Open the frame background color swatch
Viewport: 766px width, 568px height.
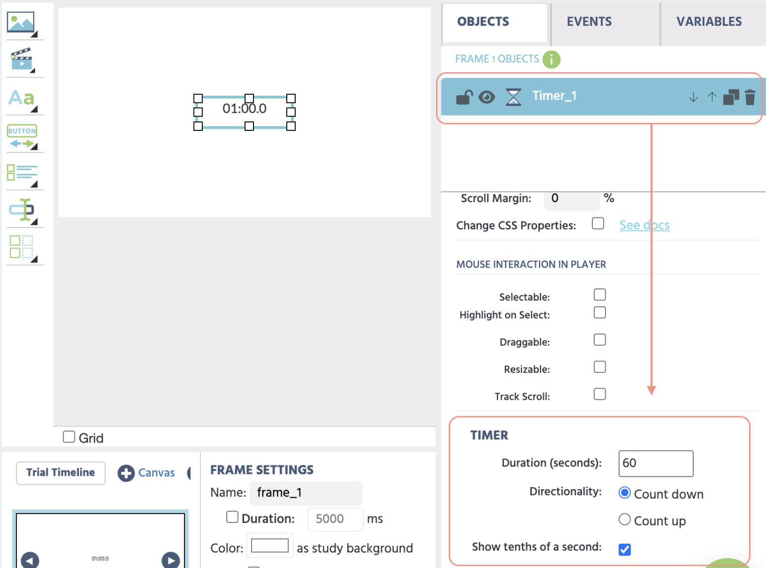[x=269, y=545]
